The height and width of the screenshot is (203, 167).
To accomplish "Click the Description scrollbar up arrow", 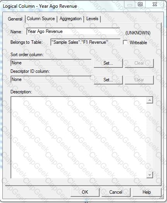I will [150, 100].
